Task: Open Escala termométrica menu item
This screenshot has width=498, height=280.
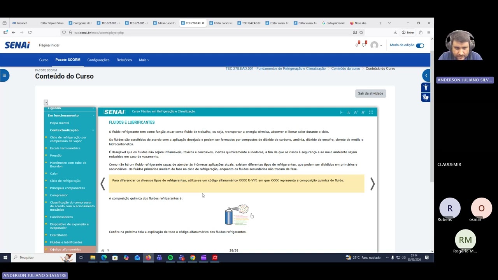Action: [65, 148]
